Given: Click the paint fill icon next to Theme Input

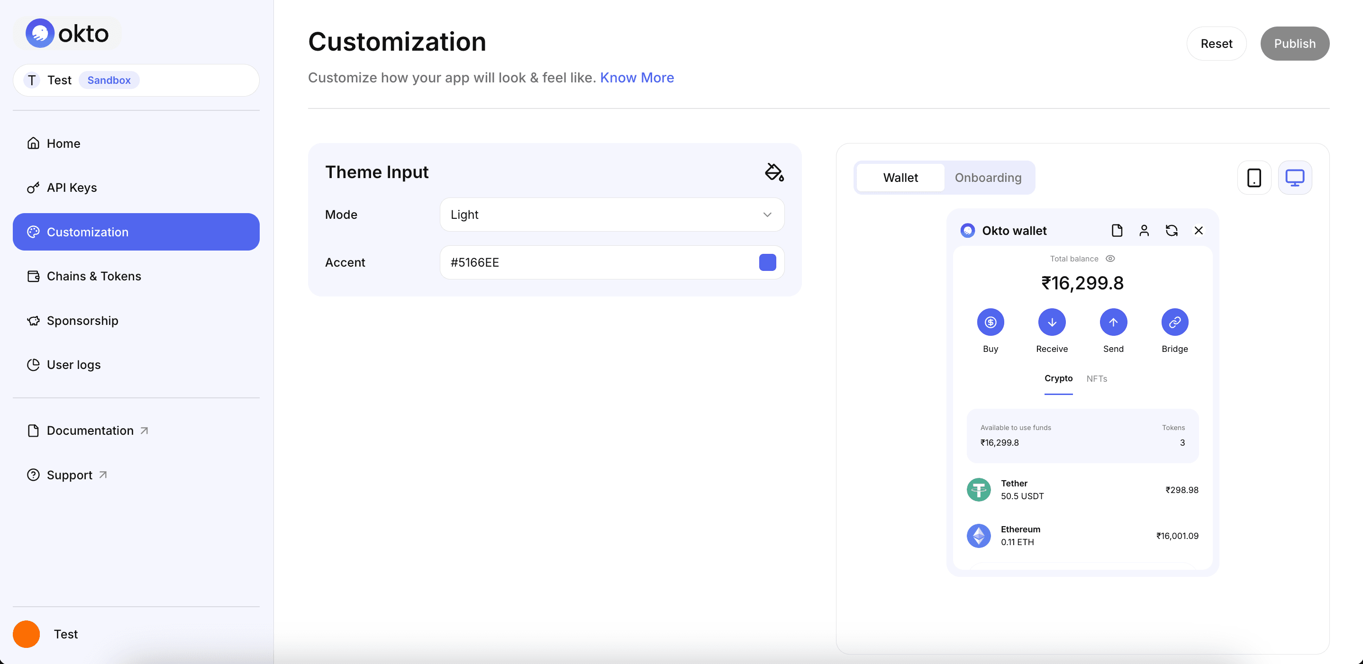Looking at the screenshot, I should (x=773, y=171).
